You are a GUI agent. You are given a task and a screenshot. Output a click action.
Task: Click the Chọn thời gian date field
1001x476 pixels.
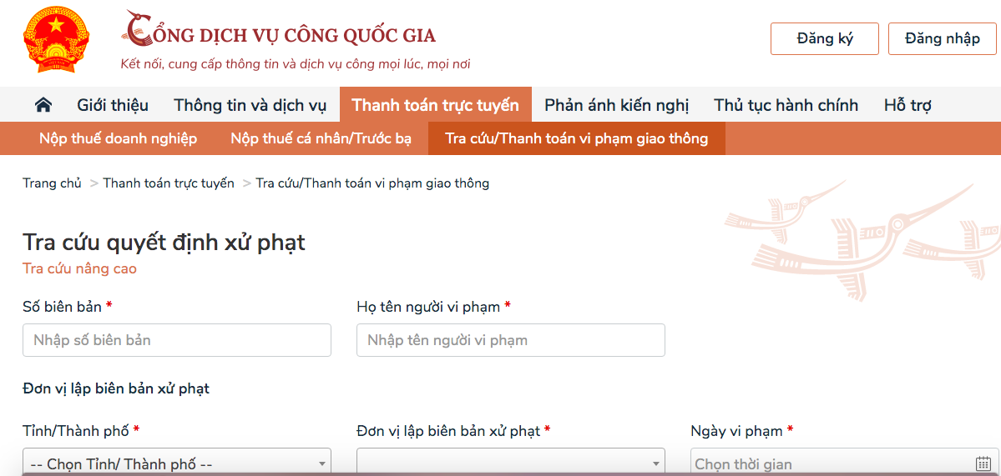pyautogui.click(x=844, y=463)
